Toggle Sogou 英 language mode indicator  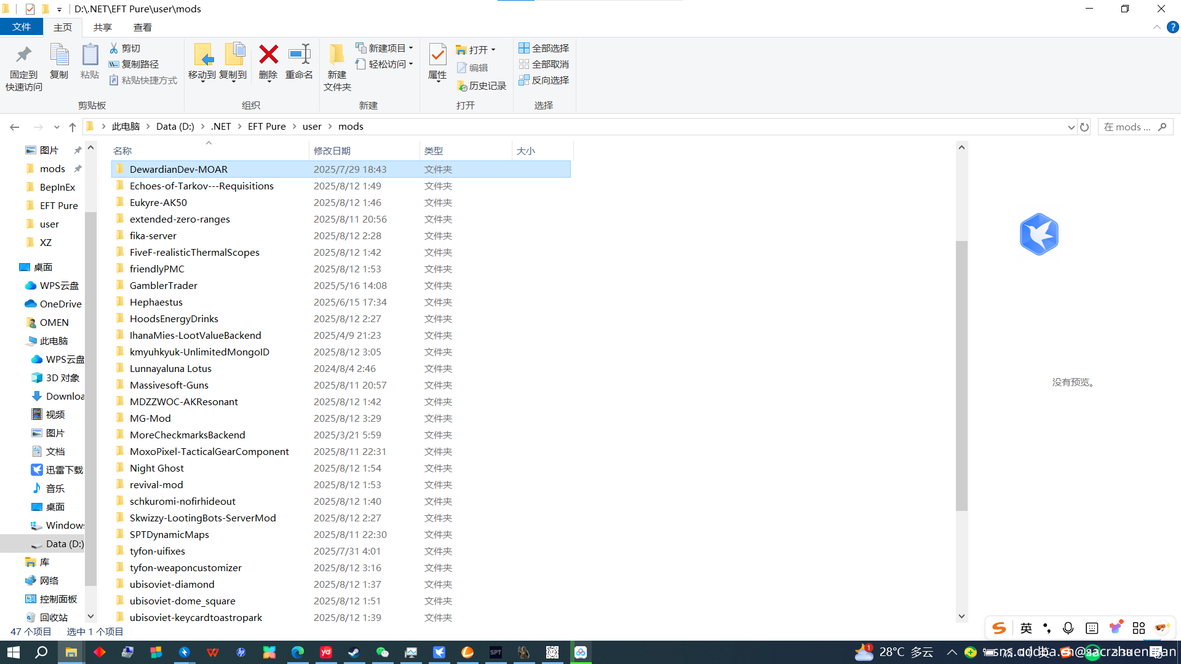1026,628
